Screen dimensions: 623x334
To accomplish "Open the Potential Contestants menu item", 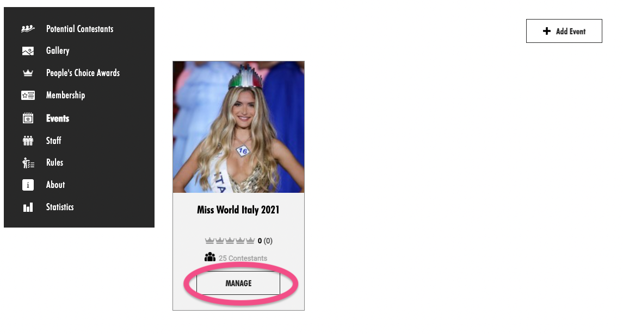I will coord(79,29).
